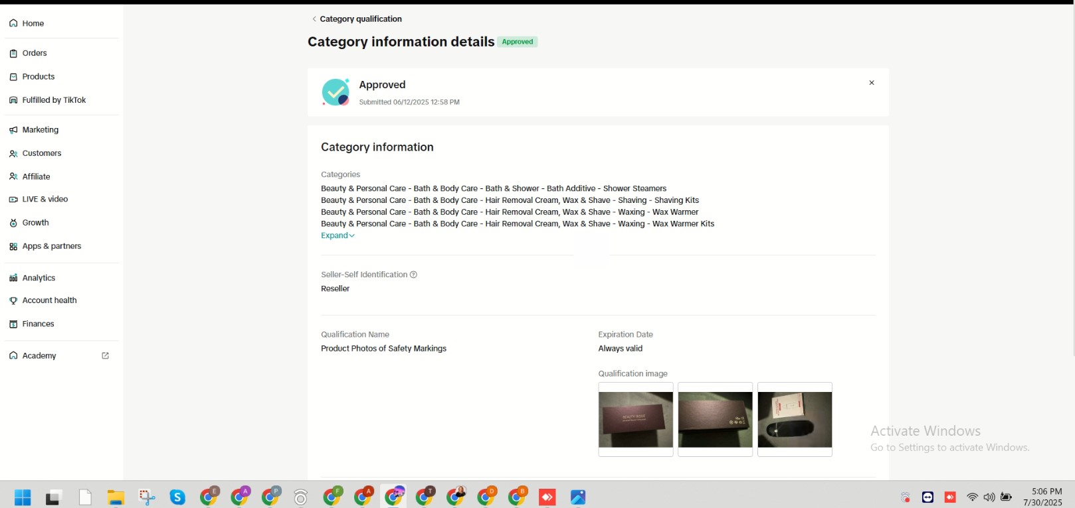Click the Wax Warmer Kits category line
Viewport: 1075px width, 508px height.
(518, 224)
